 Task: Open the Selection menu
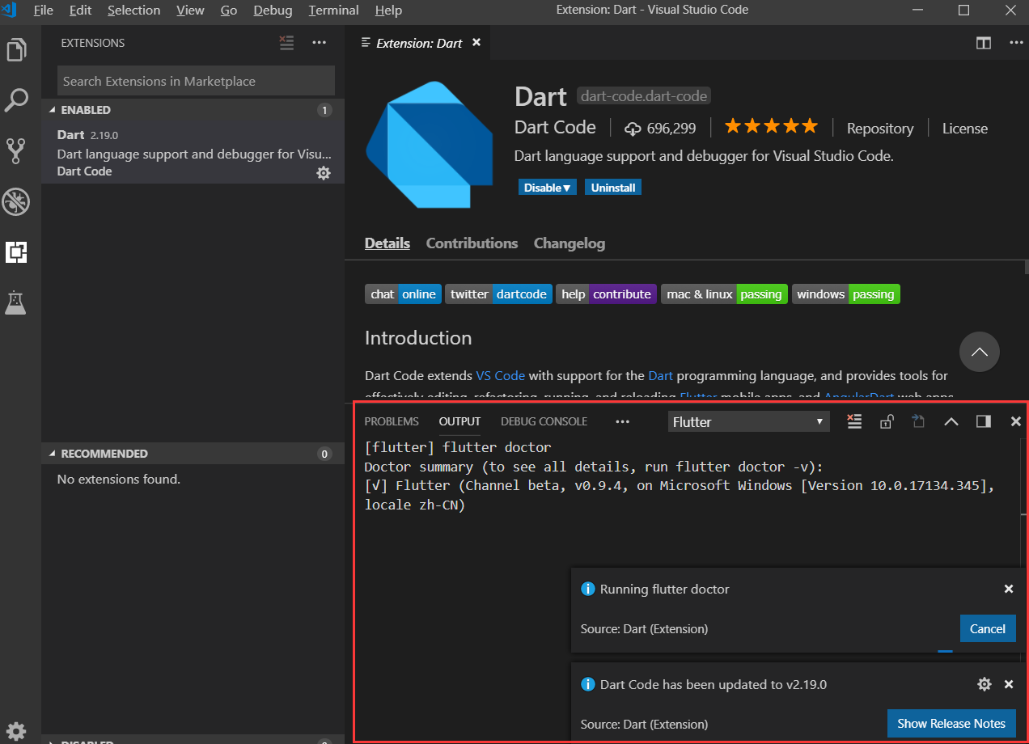[x=134, y=11]
